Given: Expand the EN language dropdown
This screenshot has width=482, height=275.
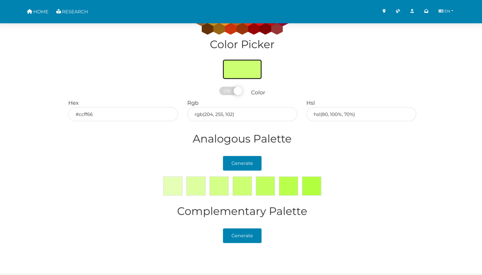Looking at the screenshot, I should tap(446, 11).
